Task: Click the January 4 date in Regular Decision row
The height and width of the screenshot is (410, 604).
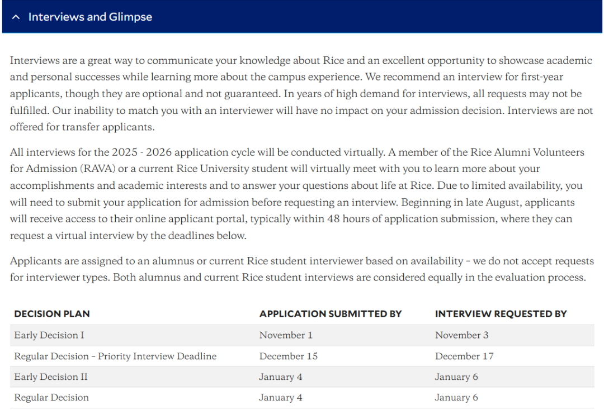Action: point(281,398)
